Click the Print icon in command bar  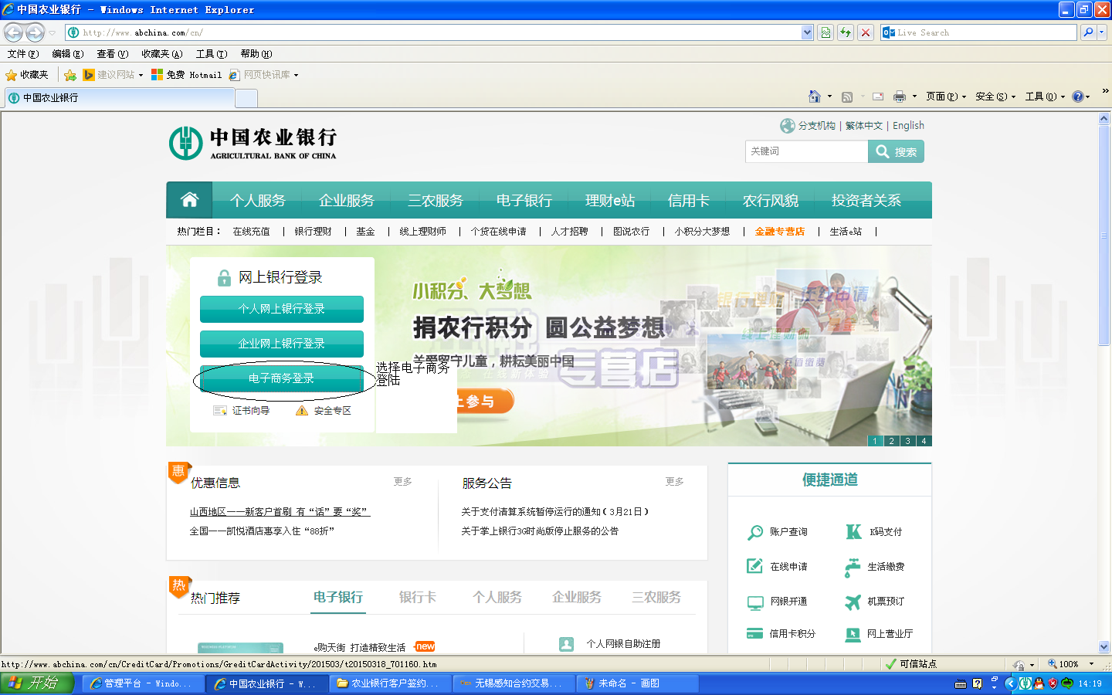[900, 97]
